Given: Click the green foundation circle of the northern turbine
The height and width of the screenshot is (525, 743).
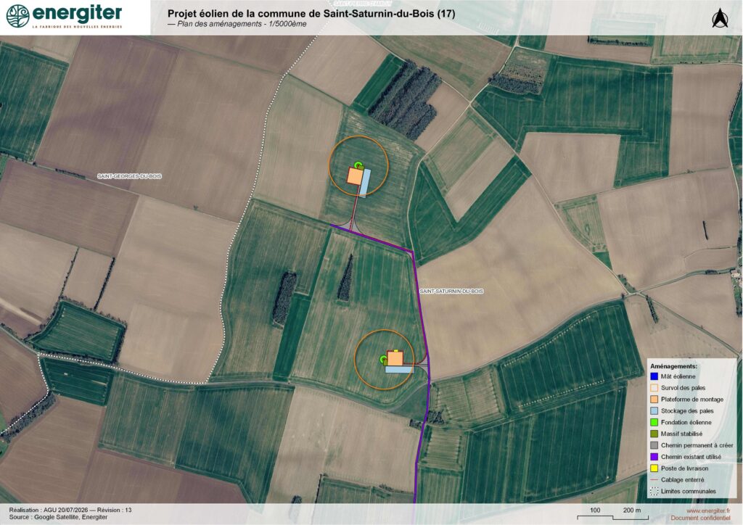Looking at the screenshot, I should [x=358, y=165].
